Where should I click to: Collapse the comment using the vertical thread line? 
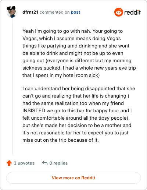coord(12,86)
